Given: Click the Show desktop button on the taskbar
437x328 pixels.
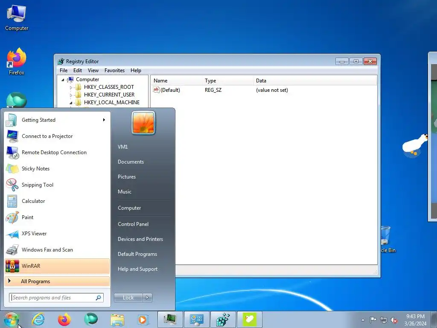Looking at the screenshot, I should 434,319.
